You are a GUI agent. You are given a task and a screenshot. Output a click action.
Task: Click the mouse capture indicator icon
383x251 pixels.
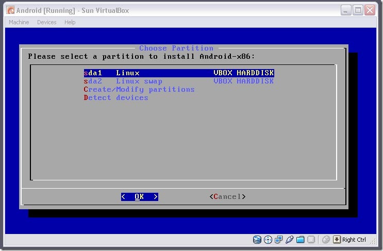click(326, 240)
